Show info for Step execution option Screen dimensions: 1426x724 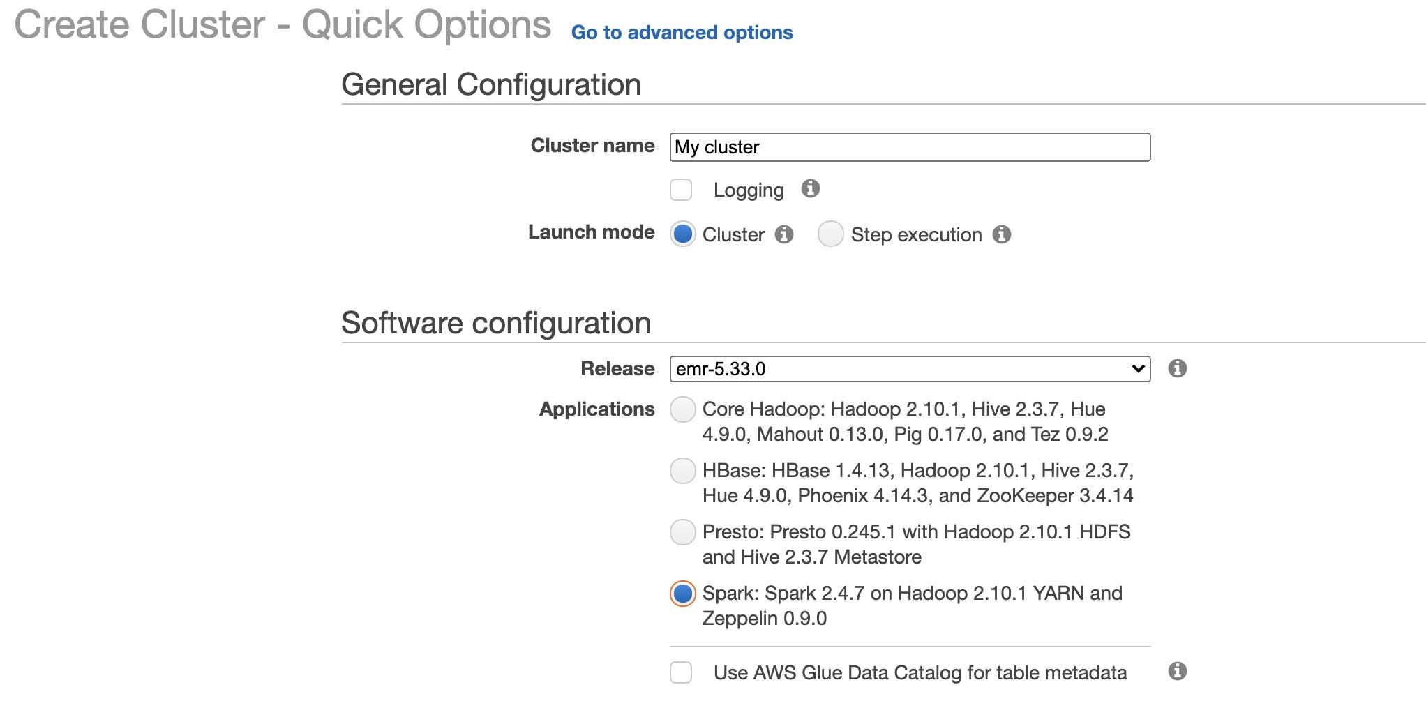(1002, 234)
